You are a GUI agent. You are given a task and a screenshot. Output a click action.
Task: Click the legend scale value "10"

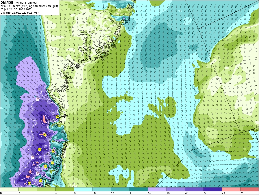pos(94,193)
